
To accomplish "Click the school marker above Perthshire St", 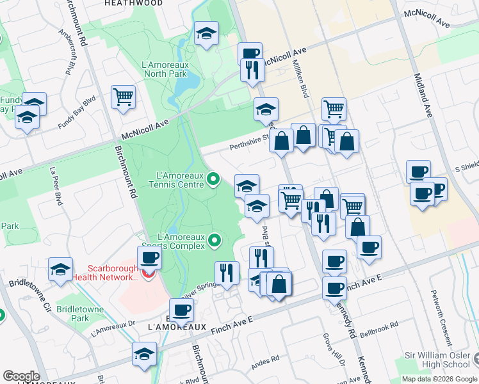I will point(266,109).
